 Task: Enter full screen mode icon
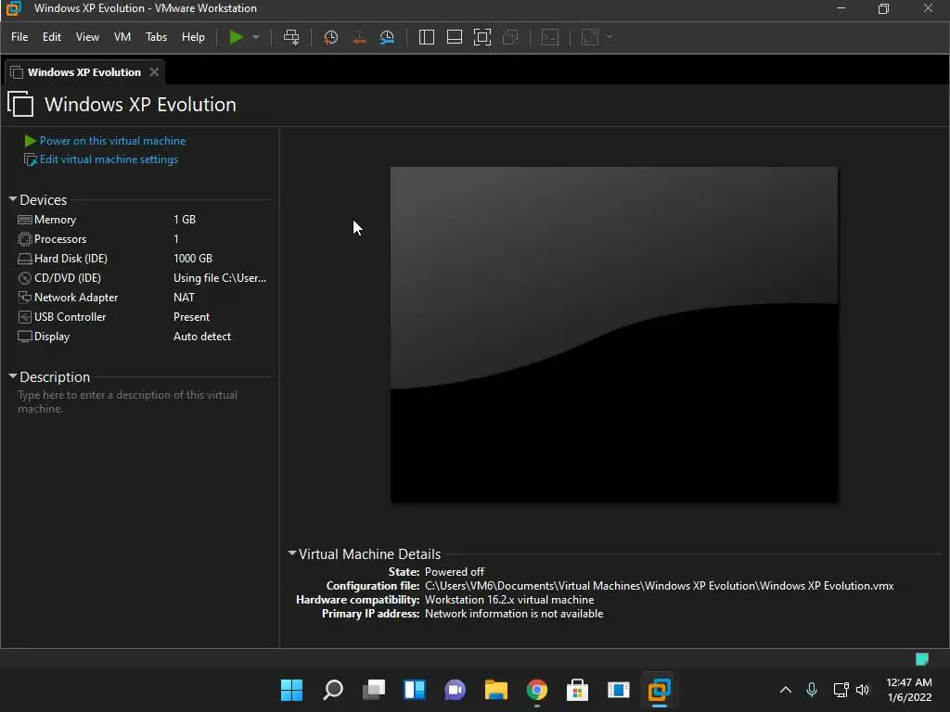(482, 37)
